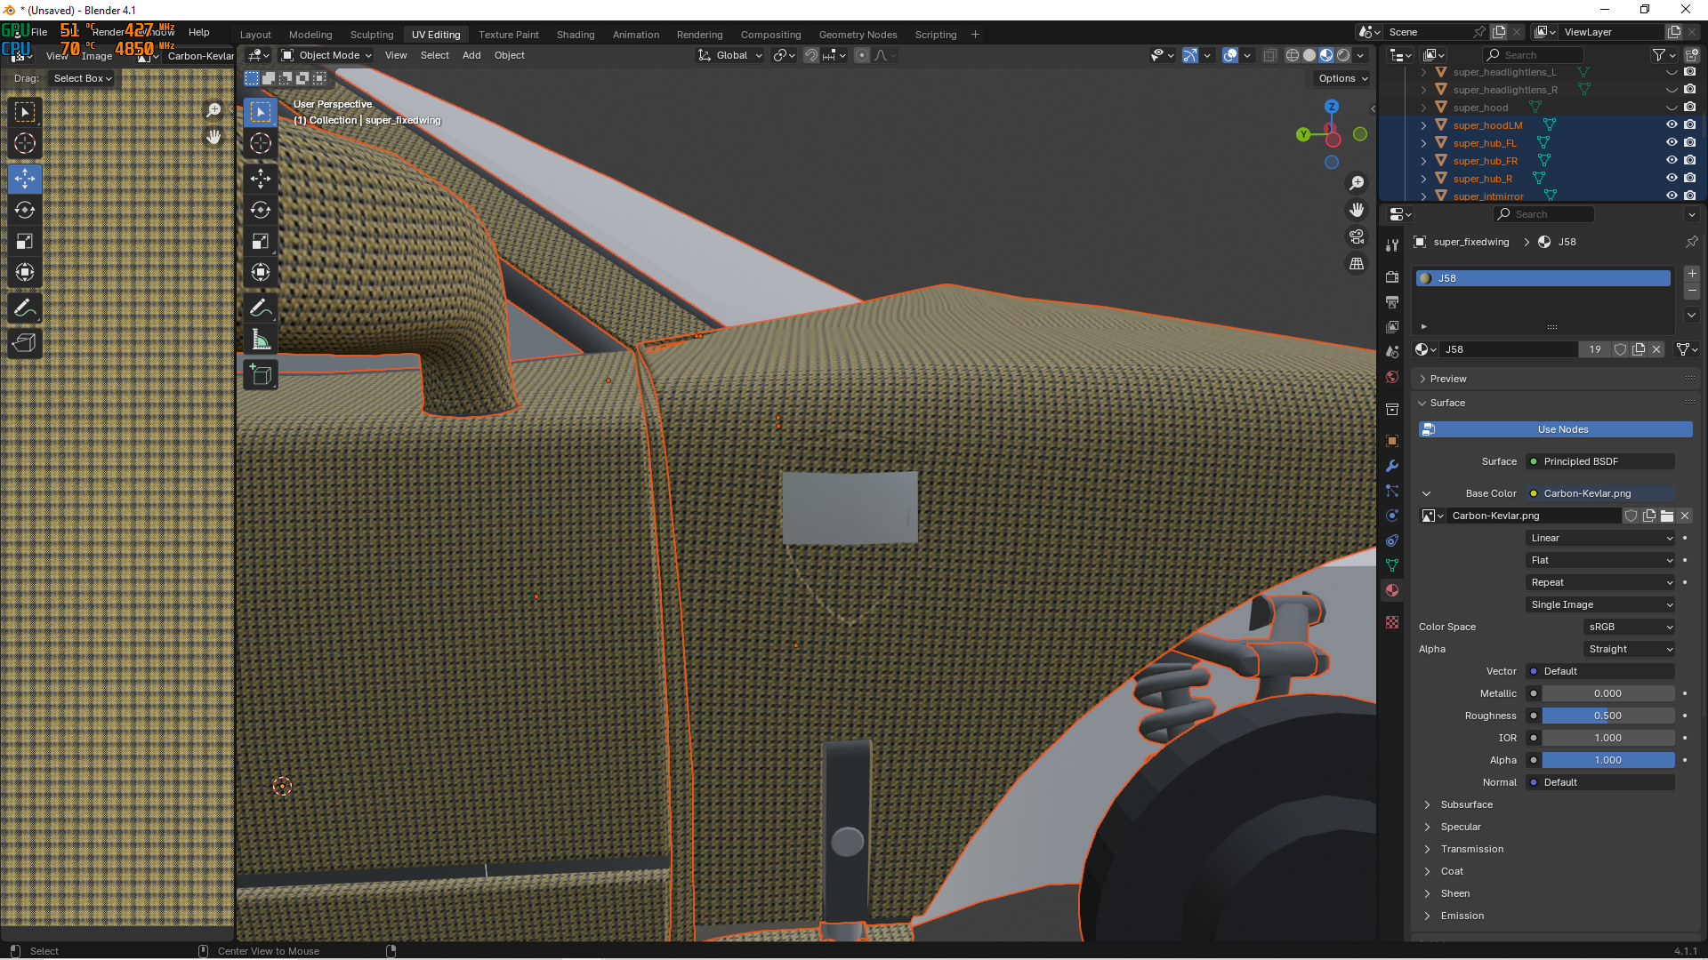Open the Object Mode dropdown

tap(326, 55)
